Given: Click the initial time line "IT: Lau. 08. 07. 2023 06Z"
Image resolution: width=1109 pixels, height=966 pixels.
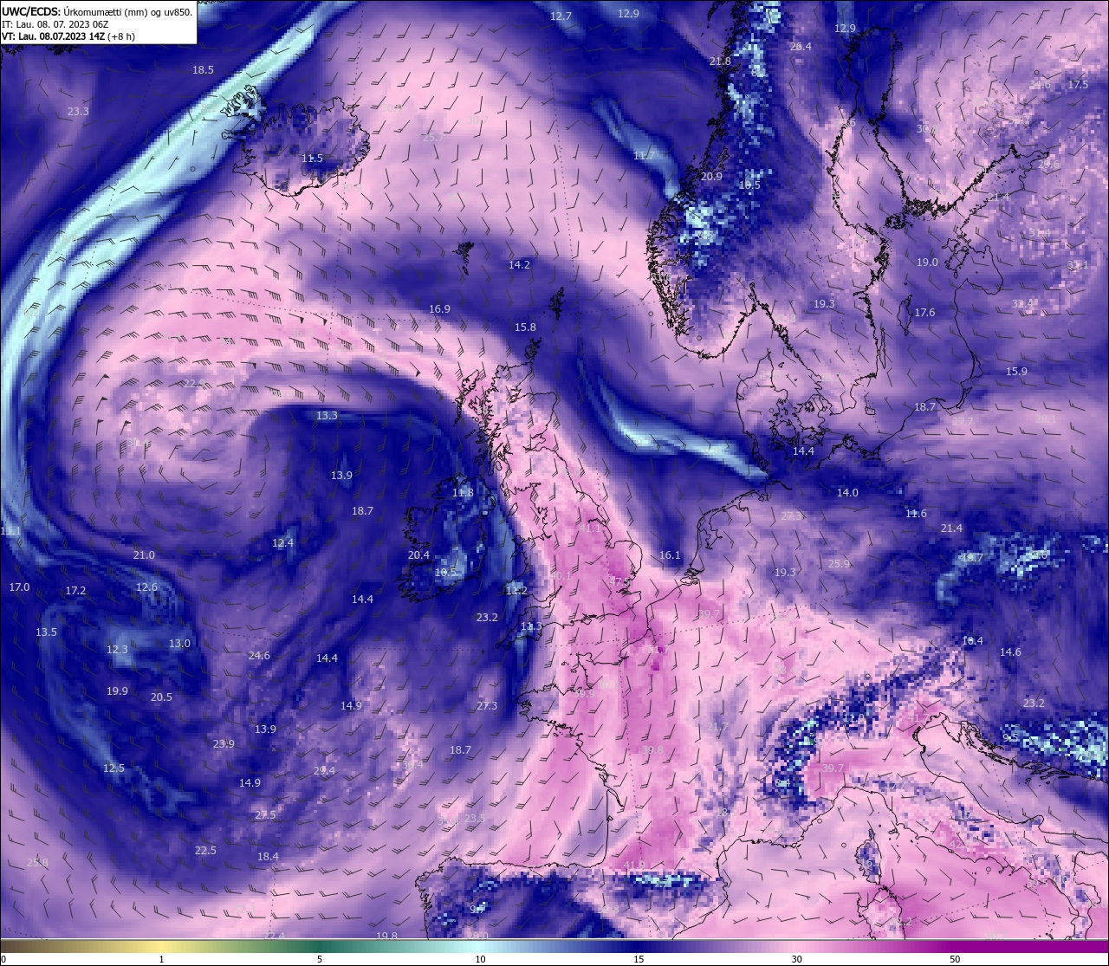Looking at the screenshot, I should coord(55,24).
